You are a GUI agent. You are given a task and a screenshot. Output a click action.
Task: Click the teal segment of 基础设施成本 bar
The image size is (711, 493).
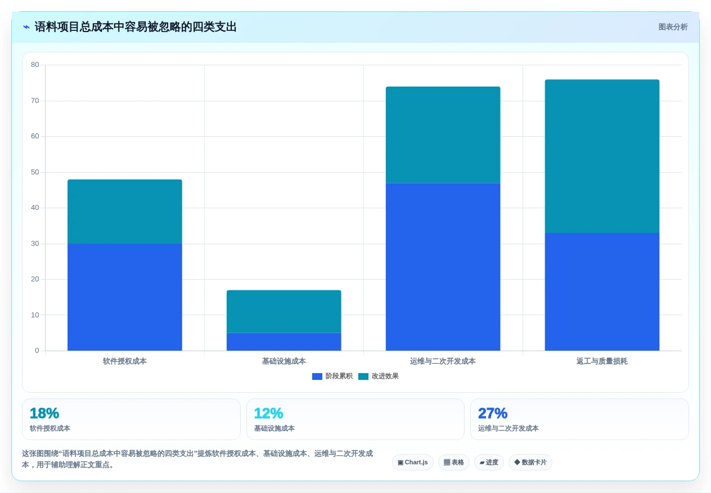click(284, 312)
